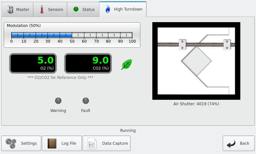The image size is (256, 154).
Task: Click the gears icon on Settings
Action: [x=11, y=143]
